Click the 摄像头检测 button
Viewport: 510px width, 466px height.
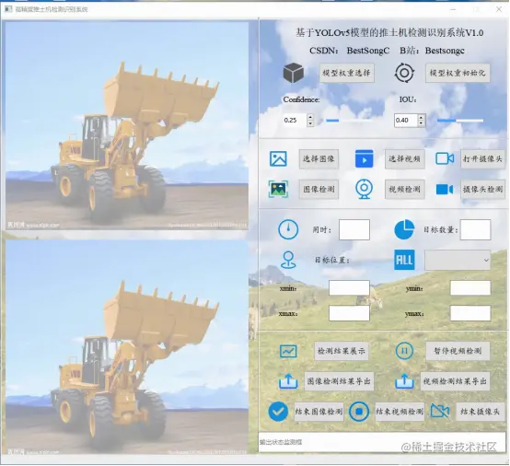click(482, 189)
